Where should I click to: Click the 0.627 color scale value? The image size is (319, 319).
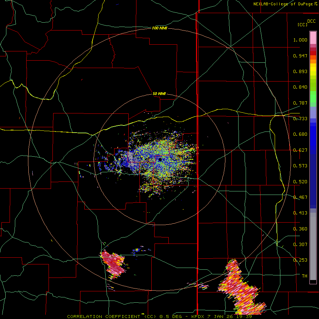click(300, 150)
